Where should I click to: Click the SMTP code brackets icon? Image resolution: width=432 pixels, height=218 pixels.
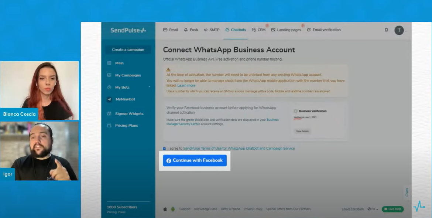(x=206, y=30)
